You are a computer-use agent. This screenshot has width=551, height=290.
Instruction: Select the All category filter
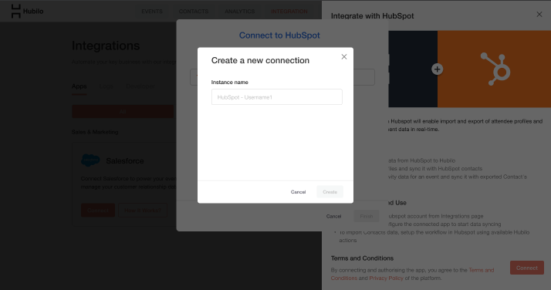tap(123, 112)
